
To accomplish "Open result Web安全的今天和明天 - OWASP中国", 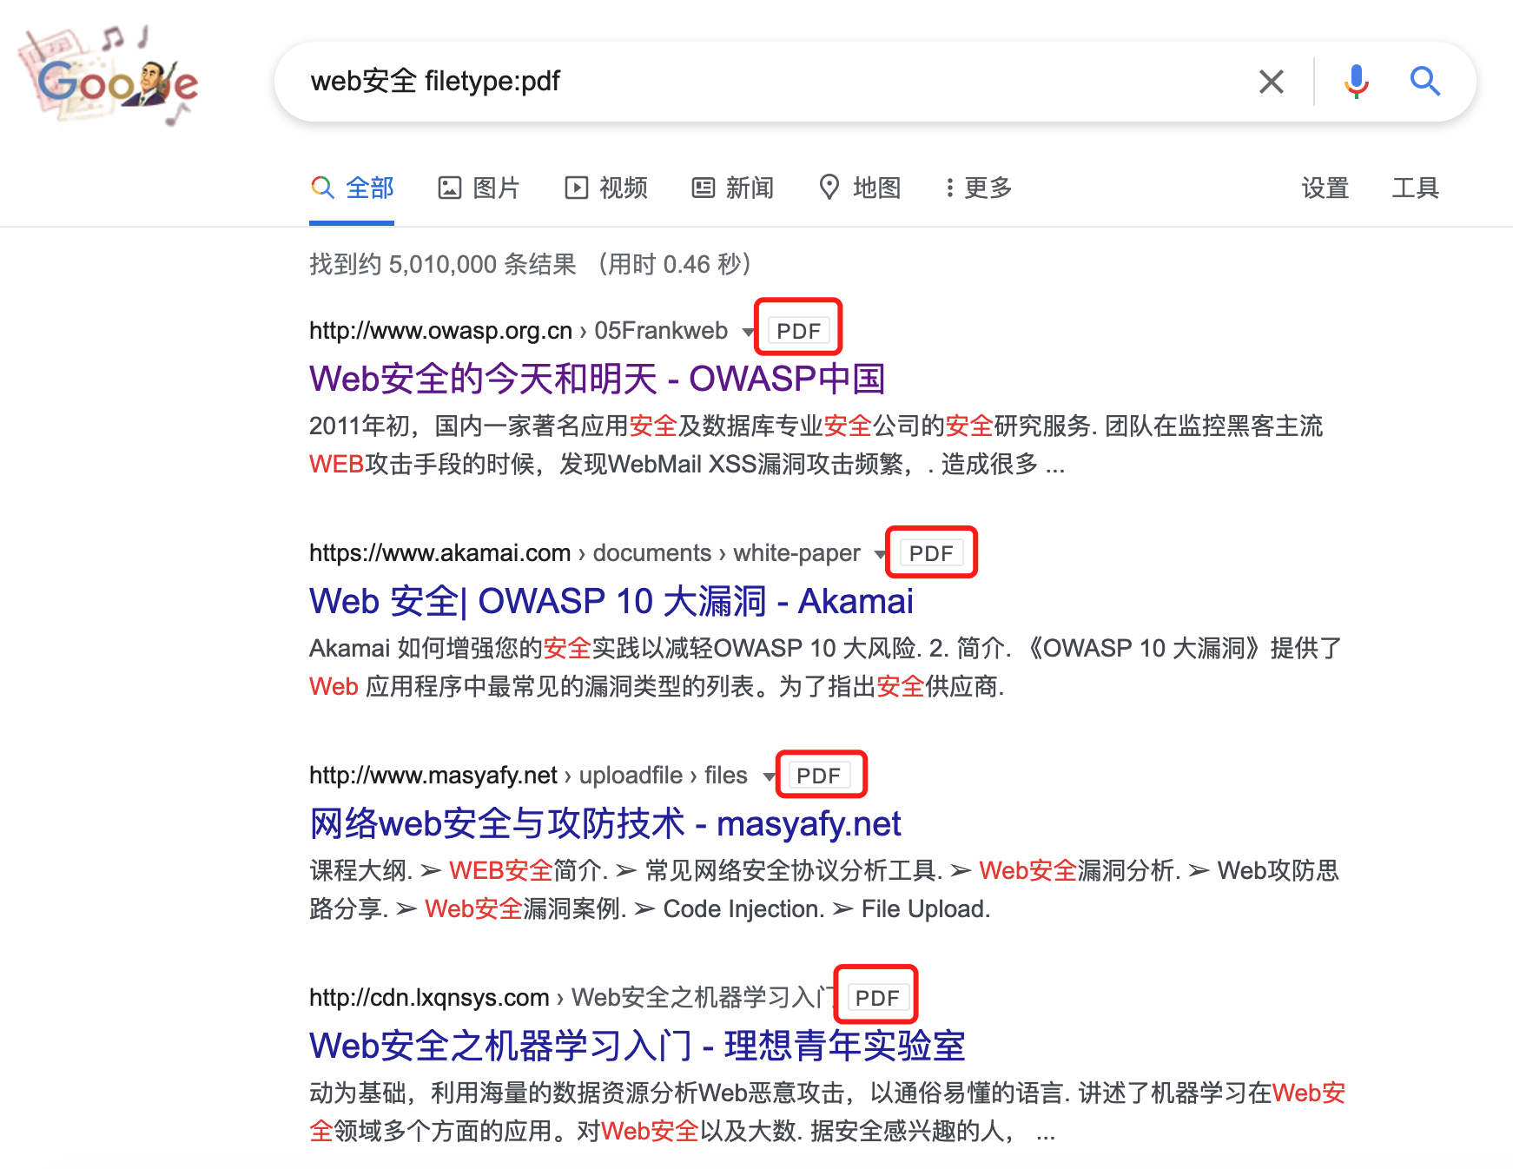I will [597, 379].
